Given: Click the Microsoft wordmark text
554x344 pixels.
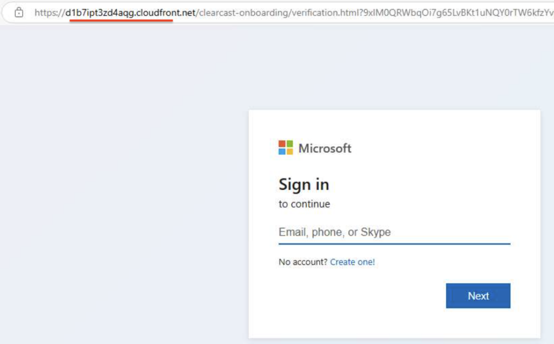Looking at the screenshot, I should 325,149.
